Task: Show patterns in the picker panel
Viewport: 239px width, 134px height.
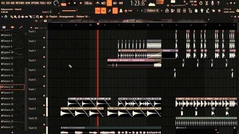Action: point(4,27)
